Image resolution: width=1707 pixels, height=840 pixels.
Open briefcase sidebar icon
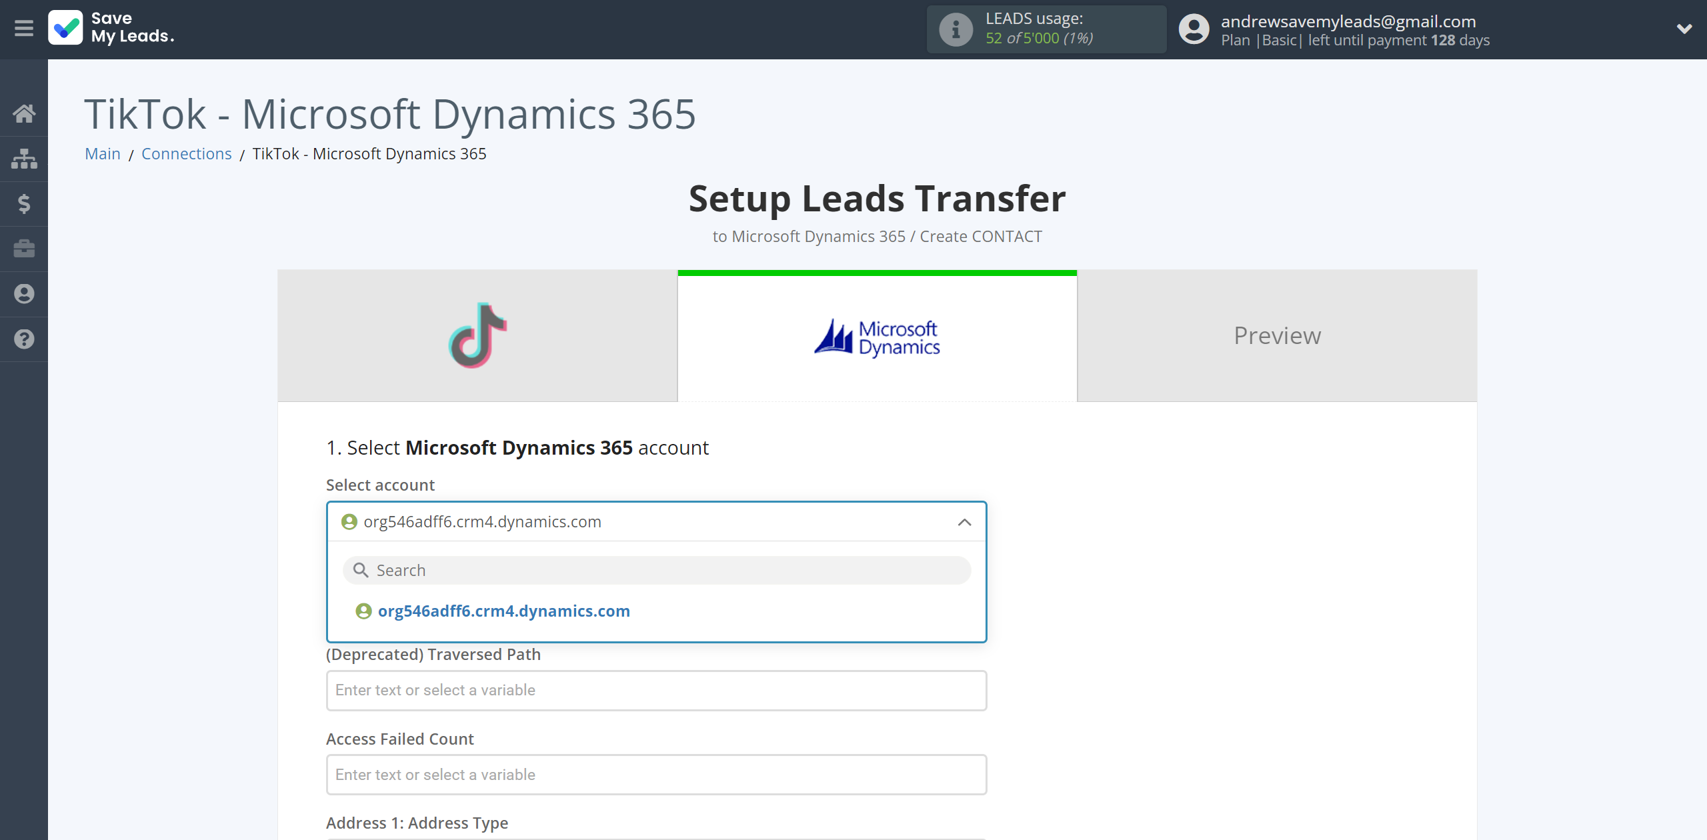tap(24, 249)
